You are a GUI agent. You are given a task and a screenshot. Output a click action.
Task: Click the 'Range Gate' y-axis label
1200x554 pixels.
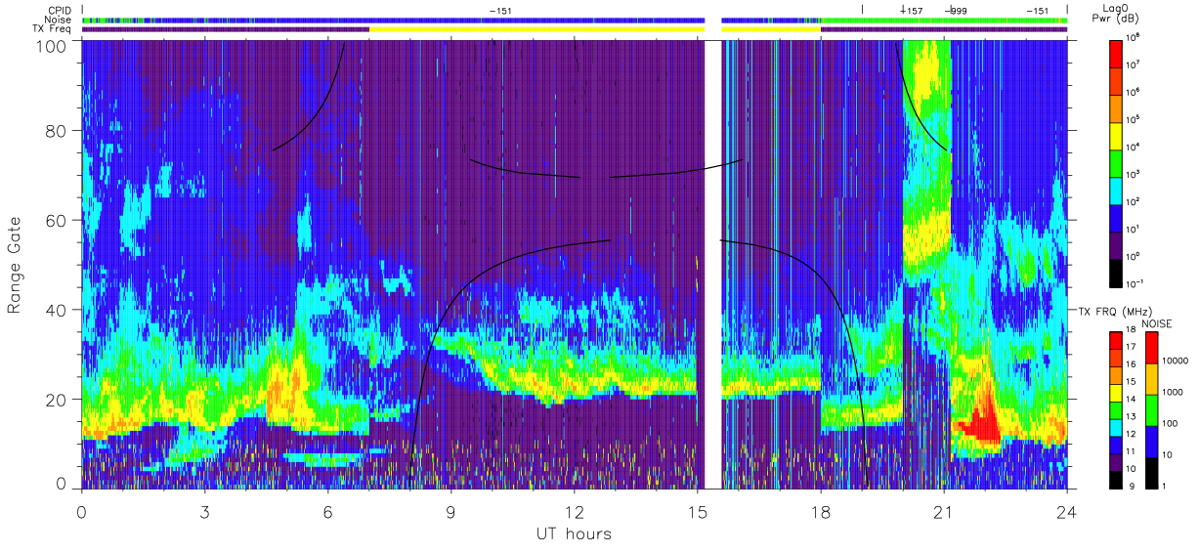pyautogui.click(x=15, y=265)
